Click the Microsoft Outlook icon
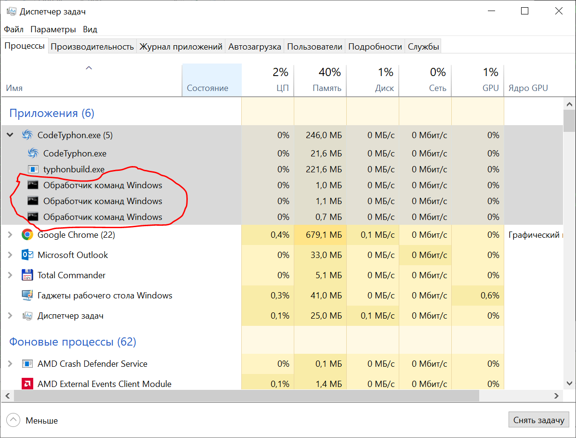Image resolution: width=576 pixels, height=438 pixels. point(27,255)
